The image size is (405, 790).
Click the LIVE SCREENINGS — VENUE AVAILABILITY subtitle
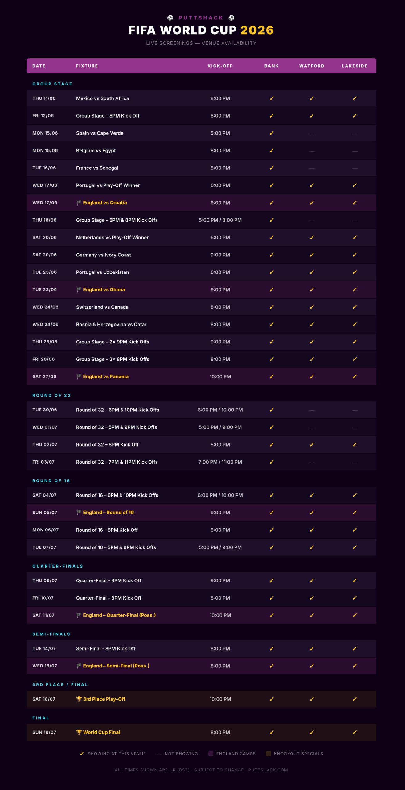click(201, 43)
